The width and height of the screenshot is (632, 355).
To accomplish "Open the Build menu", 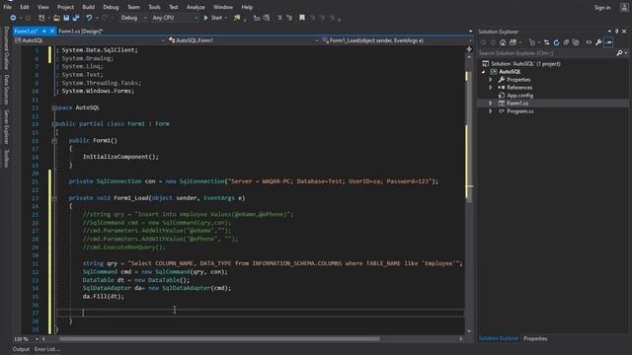I will pos(88,7).
